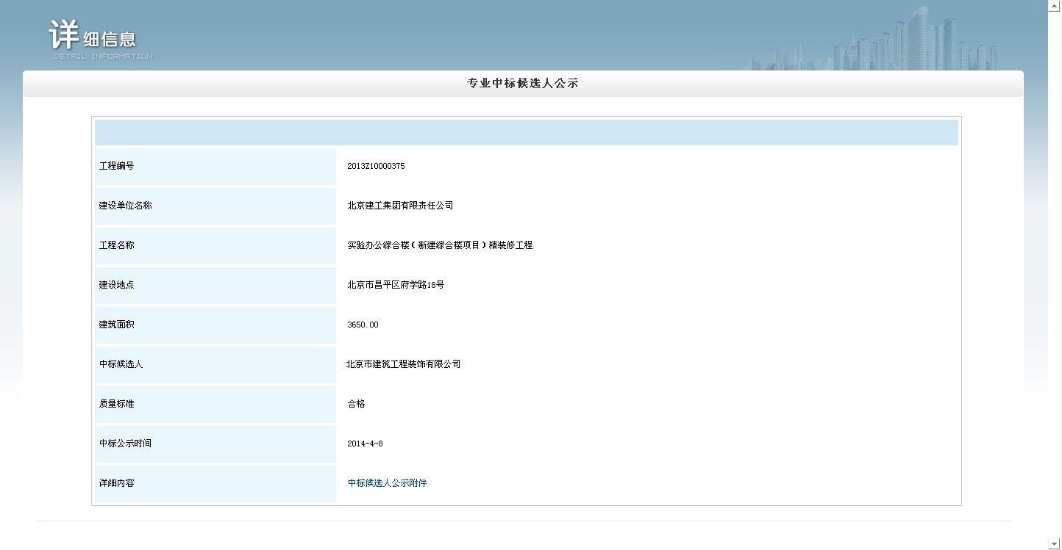Screen dimensions: 1062x550
Task: Select the address 北京市昌平区府学路18号
Action: 396,285
